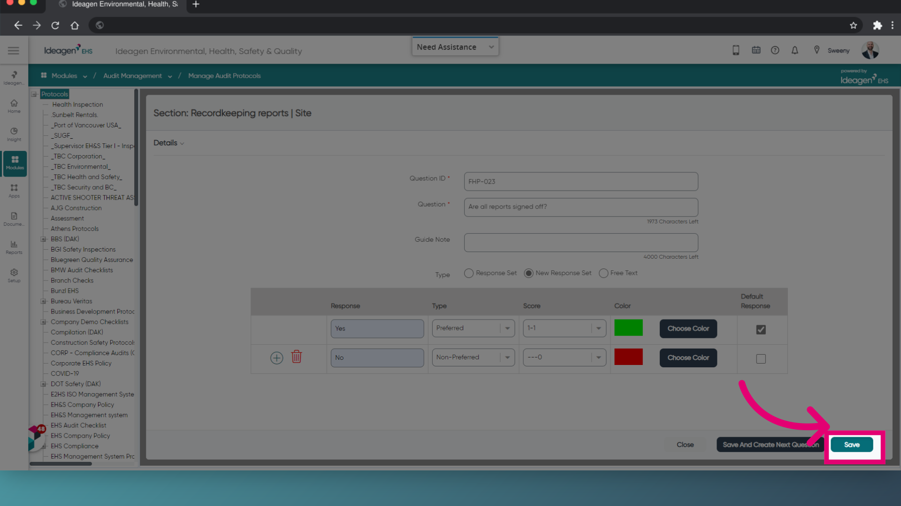Click the No response text field
Image resolution: width=901 pixels, height=506 pixels.
pyautogui.click(x=377, y=357)
